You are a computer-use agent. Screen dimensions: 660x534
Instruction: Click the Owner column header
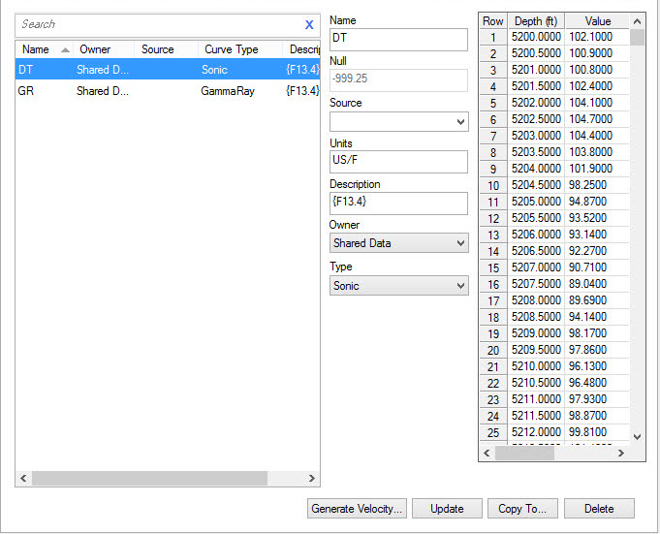click(x=95, y=49)
